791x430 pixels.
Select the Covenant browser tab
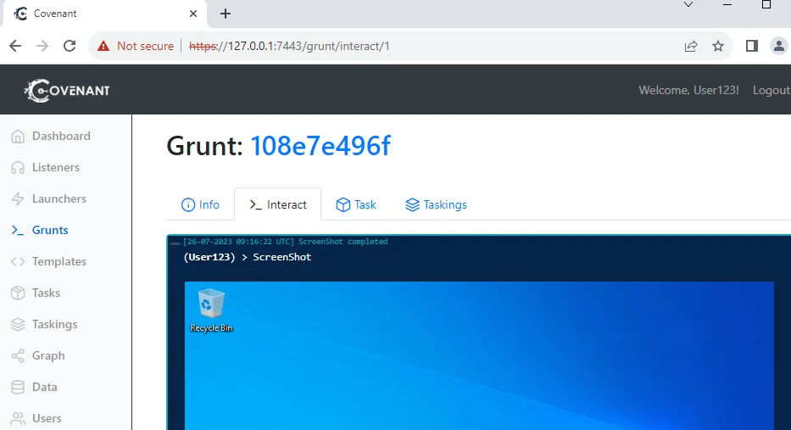(105, 14)
